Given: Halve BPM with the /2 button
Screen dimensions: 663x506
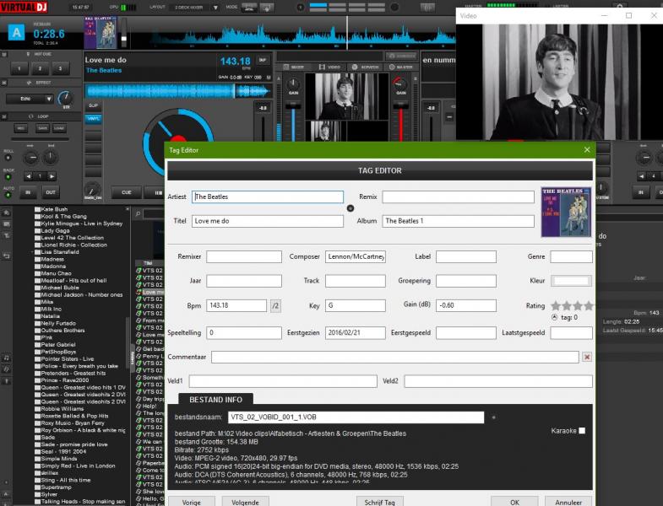Looking at the screenshot, I should click(275, 306).
